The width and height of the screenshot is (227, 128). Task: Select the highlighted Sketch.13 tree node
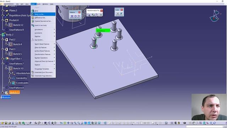coord(14,92)
